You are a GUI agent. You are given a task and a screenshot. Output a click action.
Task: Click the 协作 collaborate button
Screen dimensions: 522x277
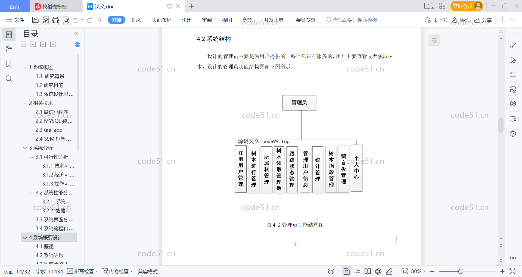pos(461,20)
